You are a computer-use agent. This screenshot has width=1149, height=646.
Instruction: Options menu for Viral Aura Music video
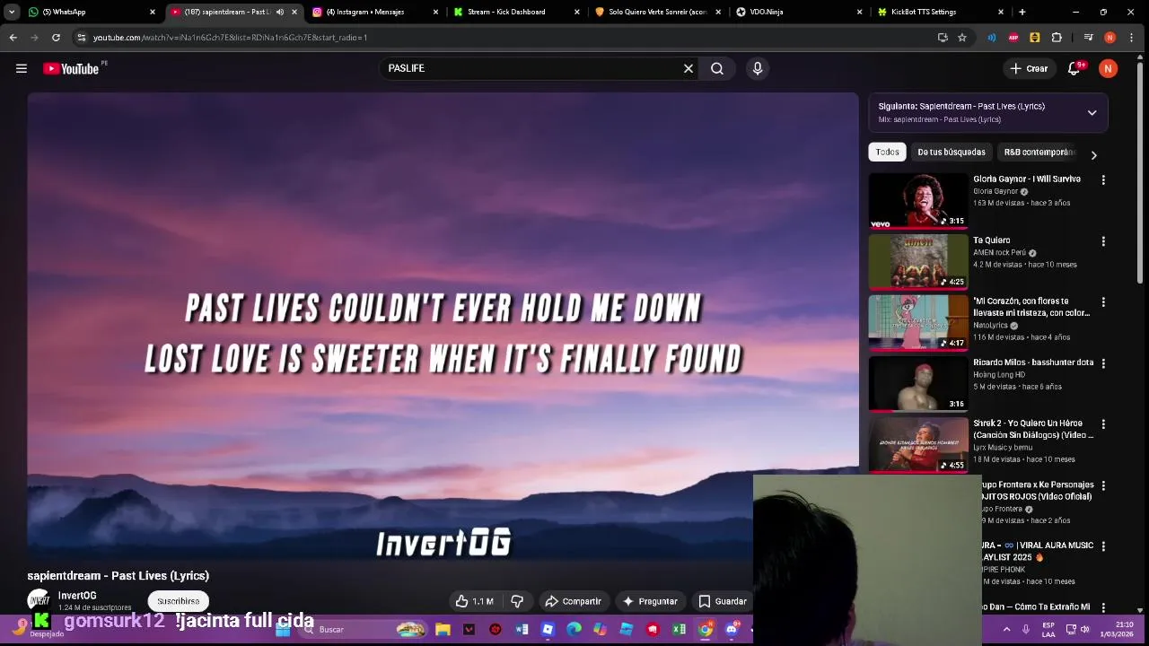1103,546
